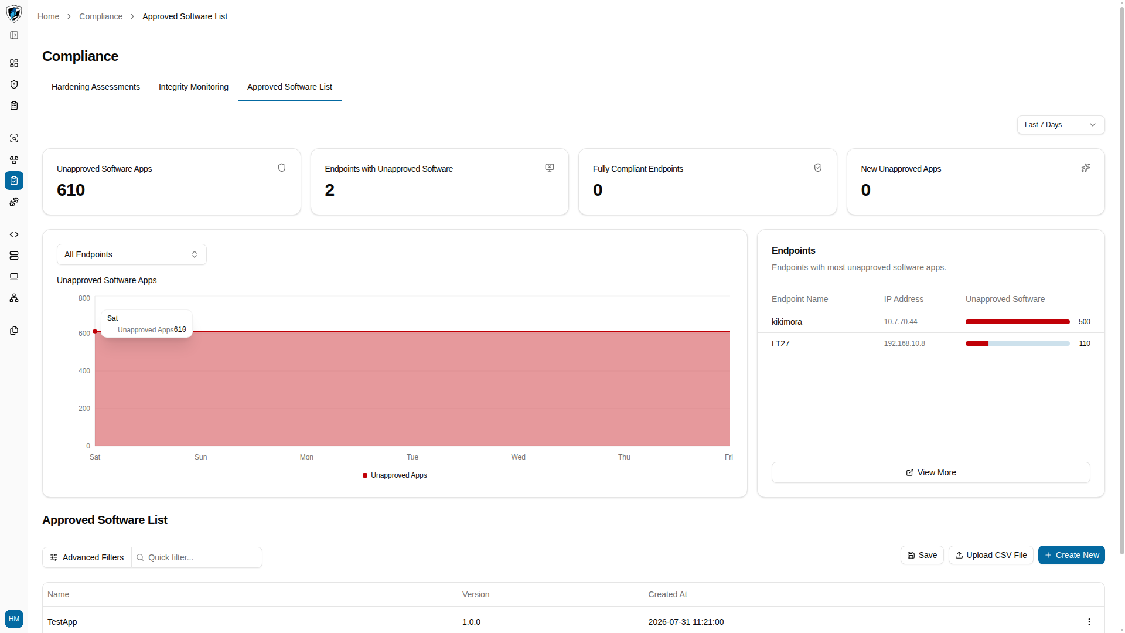Open the scan search icon in sidebar
Image resolution: width=1125 pixels, height=633 pixels.
(14, 138)
